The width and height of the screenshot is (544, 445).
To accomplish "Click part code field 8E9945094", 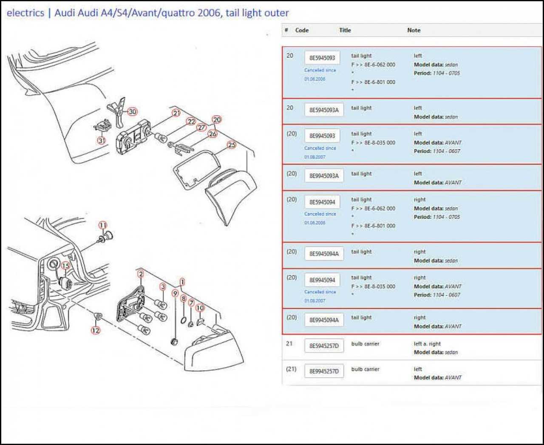I will (322, 280).
